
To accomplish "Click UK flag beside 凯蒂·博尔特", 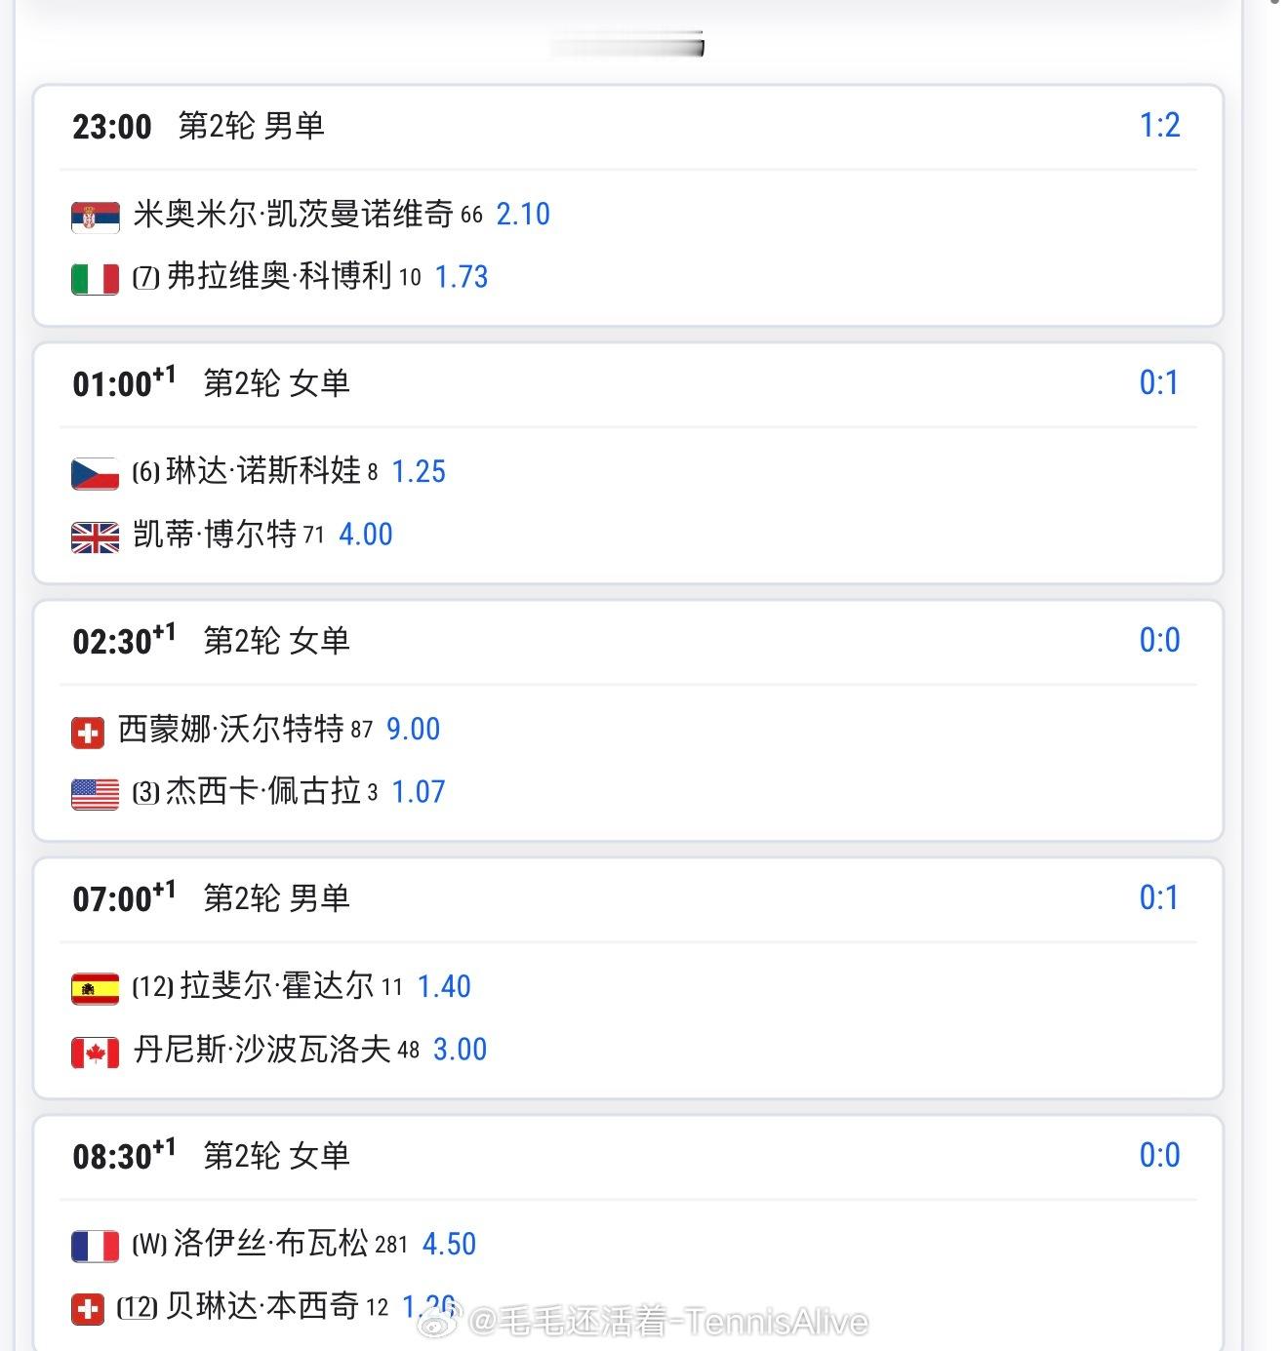I will click(x=96, y=536).
